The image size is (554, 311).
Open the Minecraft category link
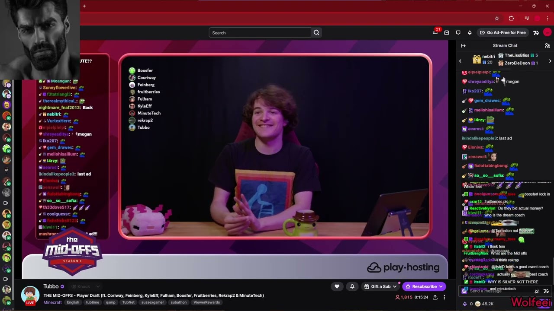(x=52, y=302)
